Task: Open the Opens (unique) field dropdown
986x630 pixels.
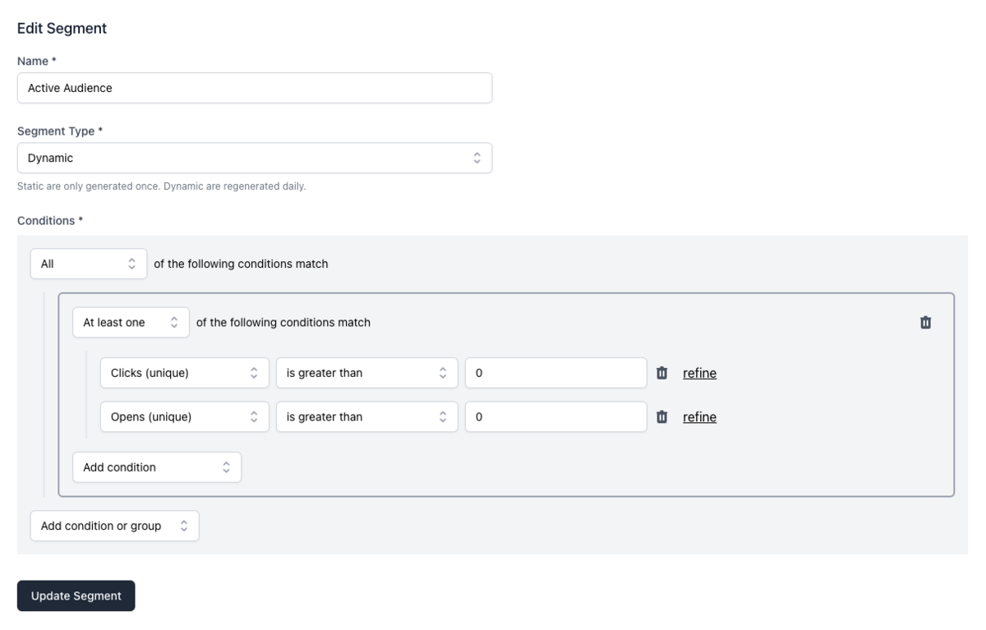Action: [184, 417]
